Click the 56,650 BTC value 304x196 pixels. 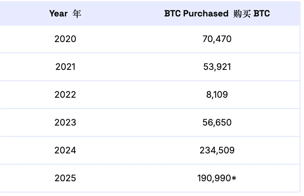tap(217, 122)
